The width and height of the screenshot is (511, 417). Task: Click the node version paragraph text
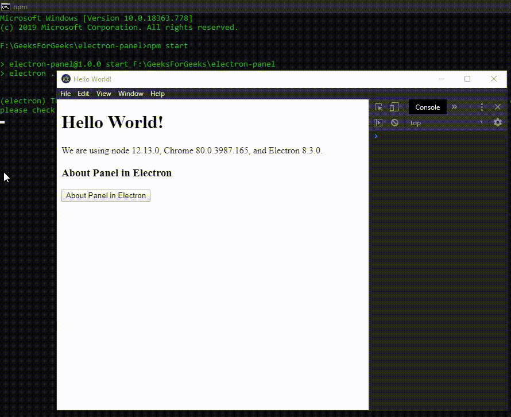click(192, 150)
